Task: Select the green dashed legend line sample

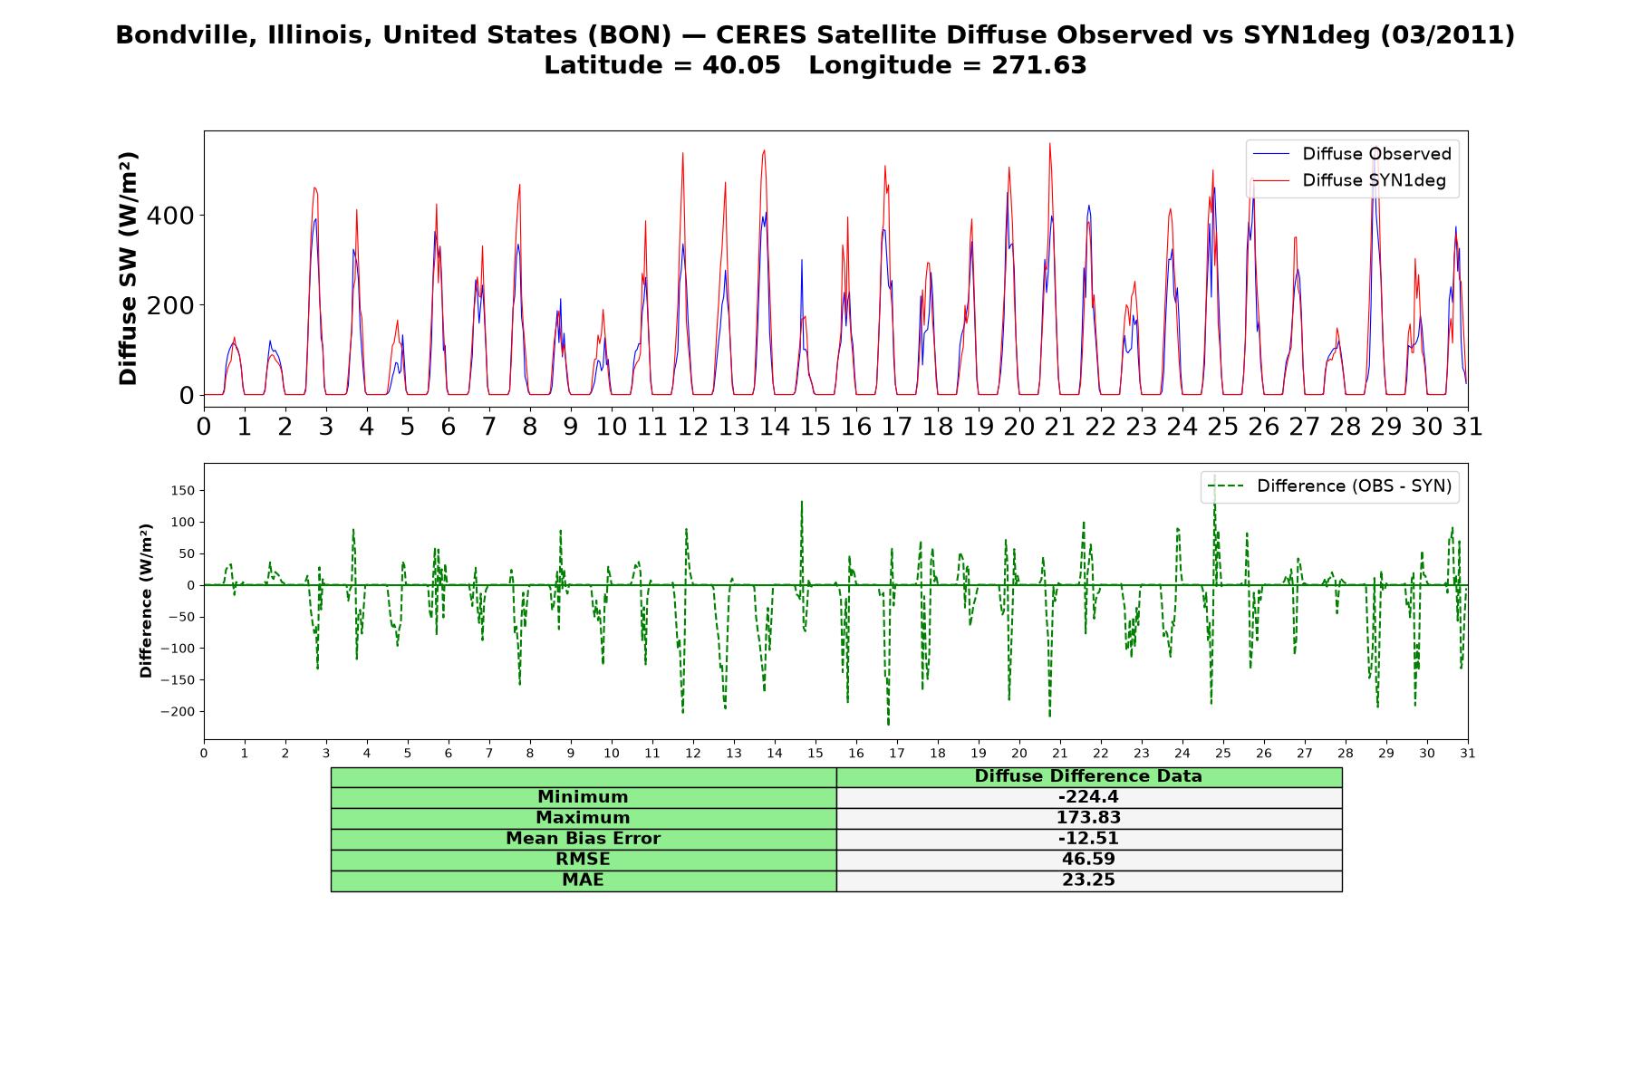Action: [x=1226, y=487]
